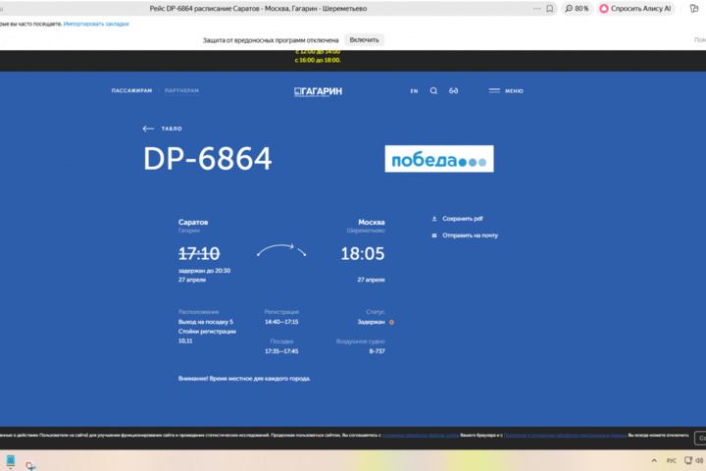This screenshot has width=706, height=471.
Task: Click Спросить Алису AI button
Action: [x=634, y=8]
